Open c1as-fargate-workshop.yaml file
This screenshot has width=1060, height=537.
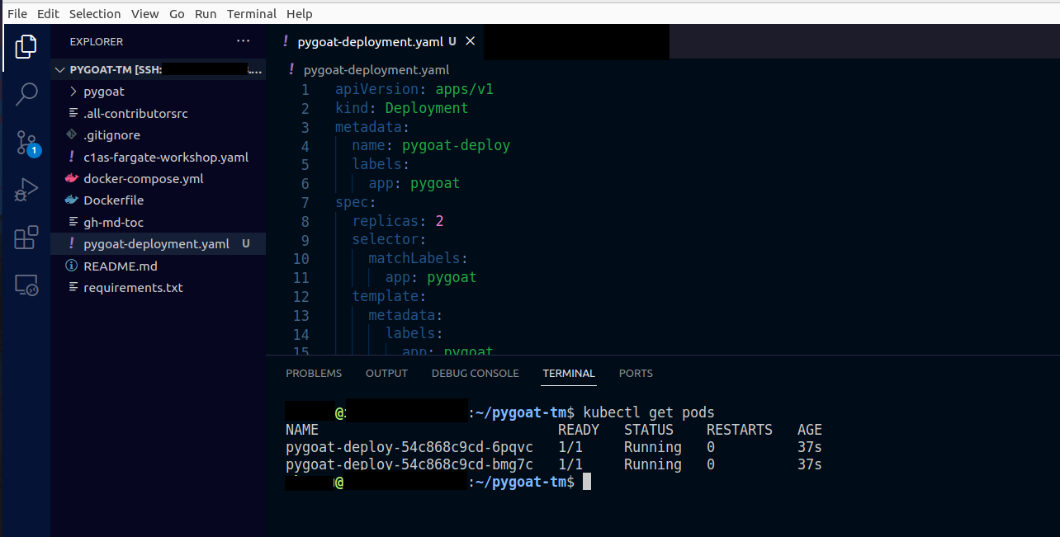(166, 157)
